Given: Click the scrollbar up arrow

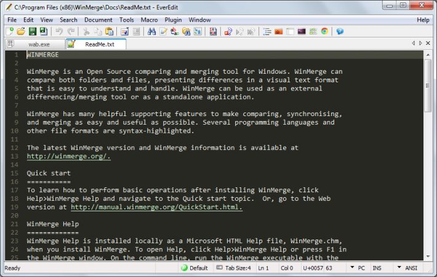Looking at the screenshot, I should (x=428, y=55).
